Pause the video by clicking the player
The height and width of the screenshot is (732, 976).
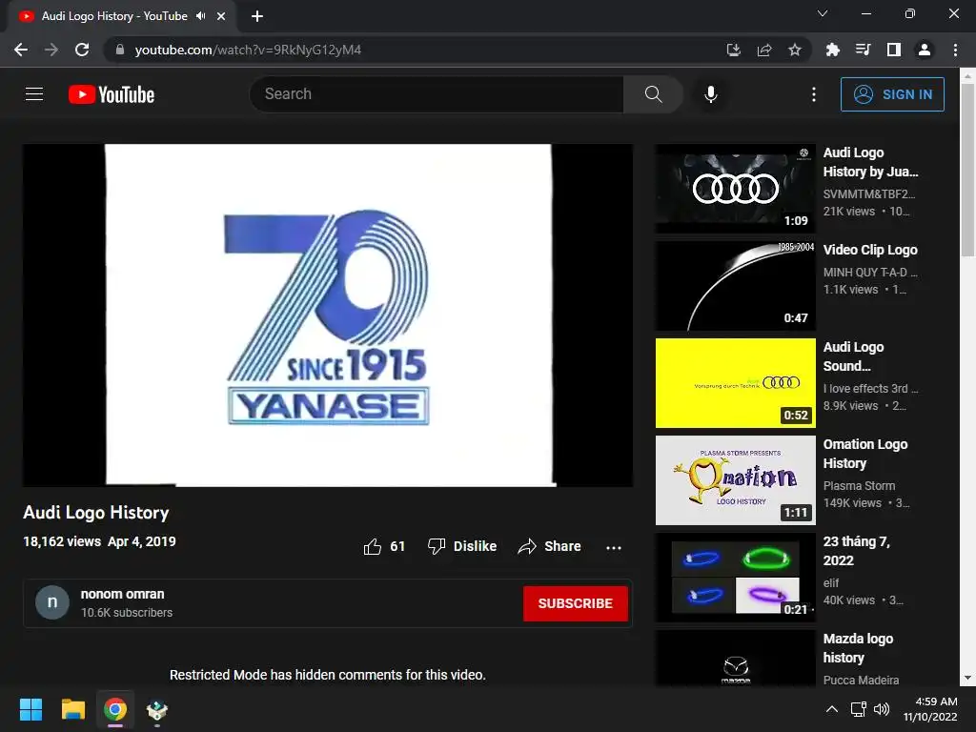(328, 315)
